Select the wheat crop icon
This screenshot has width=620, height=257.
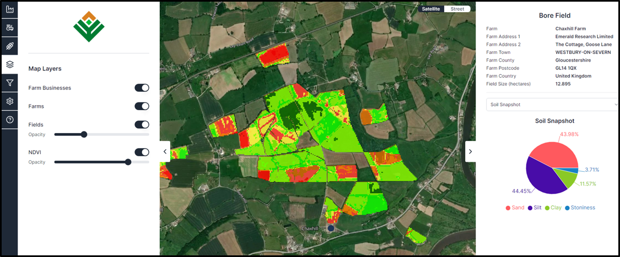pyautogui.click(x=9, y=46)
